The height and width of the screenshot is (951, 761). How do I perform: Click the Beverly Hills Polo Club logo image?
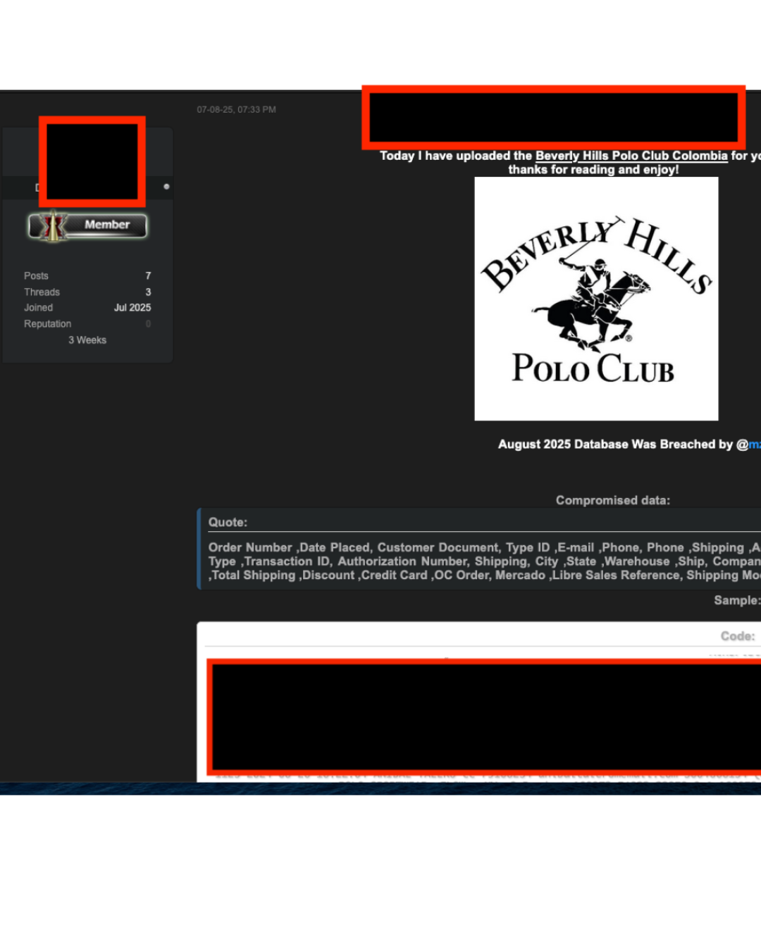point(596,299)
